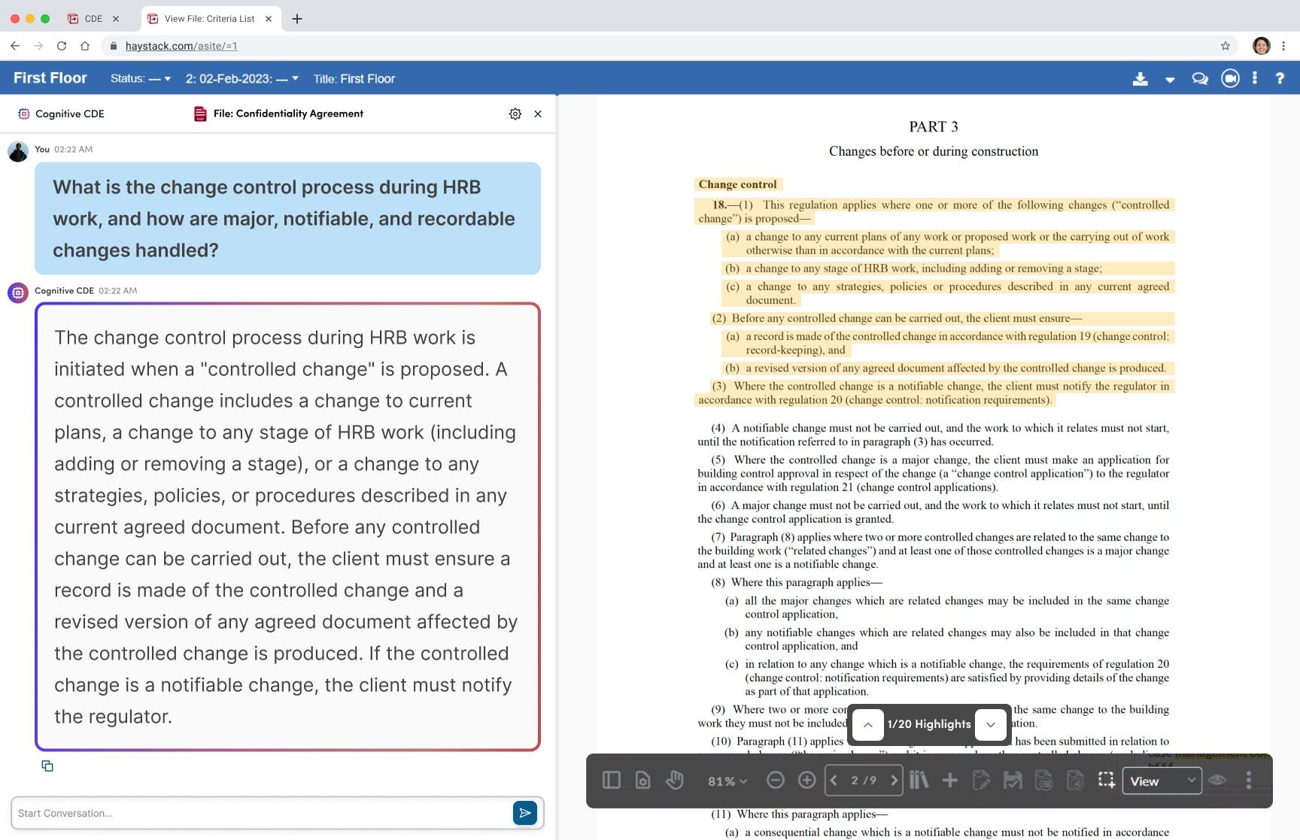
Task: Click the user question chat bubble
Action: pos(287,218)
